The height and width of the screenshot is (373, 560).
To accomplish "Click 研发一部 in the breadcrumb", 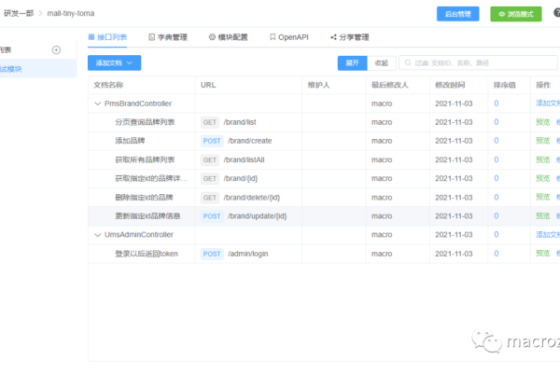I will pos(19,13).
